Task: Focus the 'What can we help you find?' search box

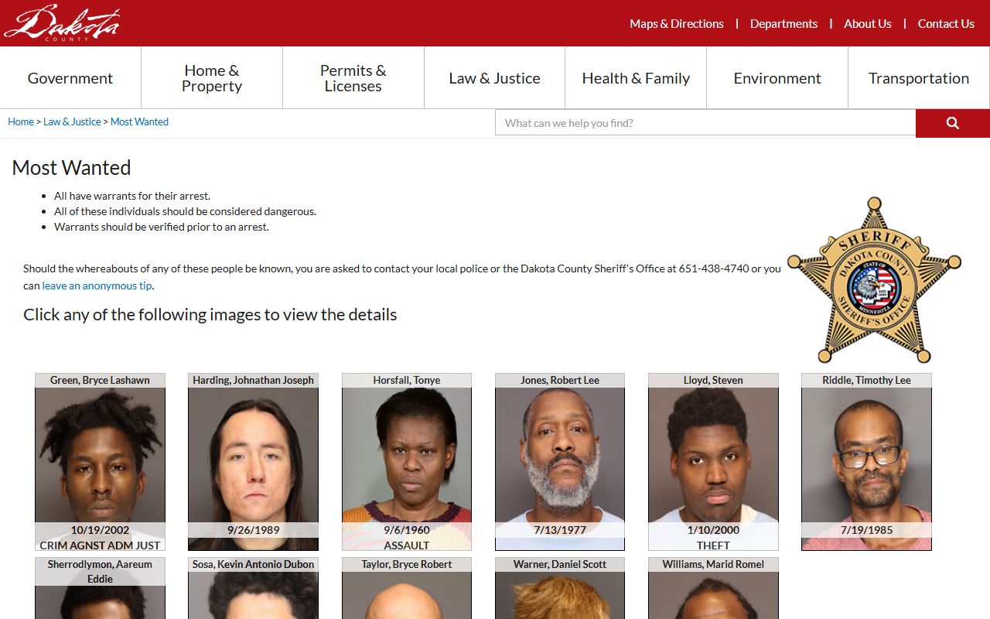Action: click(x=705, y=123)
